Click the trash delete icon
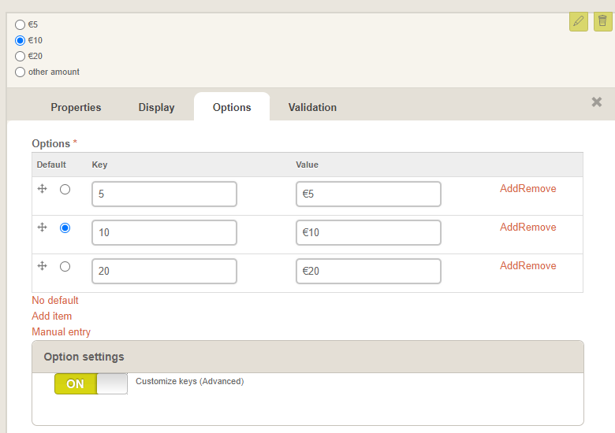 pos(603,21)
